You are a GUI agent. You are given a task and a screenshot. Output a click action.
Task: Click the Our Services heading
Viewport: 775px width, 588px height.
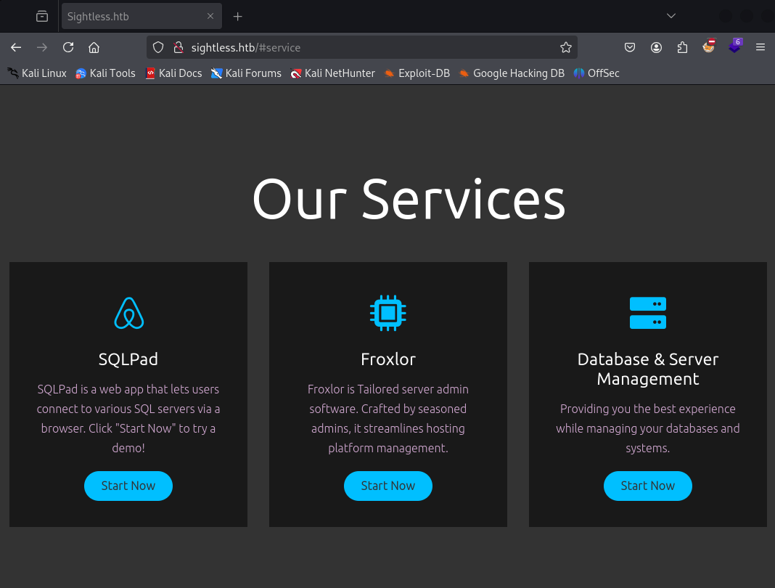[x=409, y=200]
